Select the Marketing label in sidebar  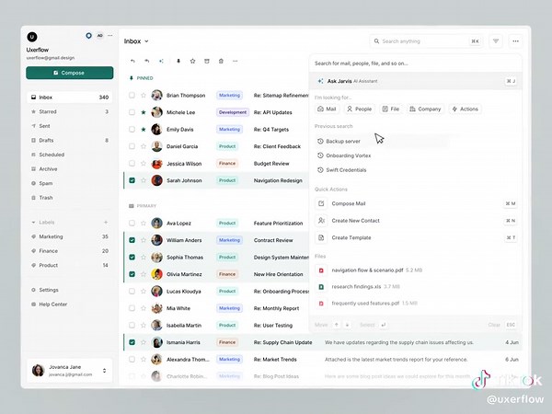[70, 236]
